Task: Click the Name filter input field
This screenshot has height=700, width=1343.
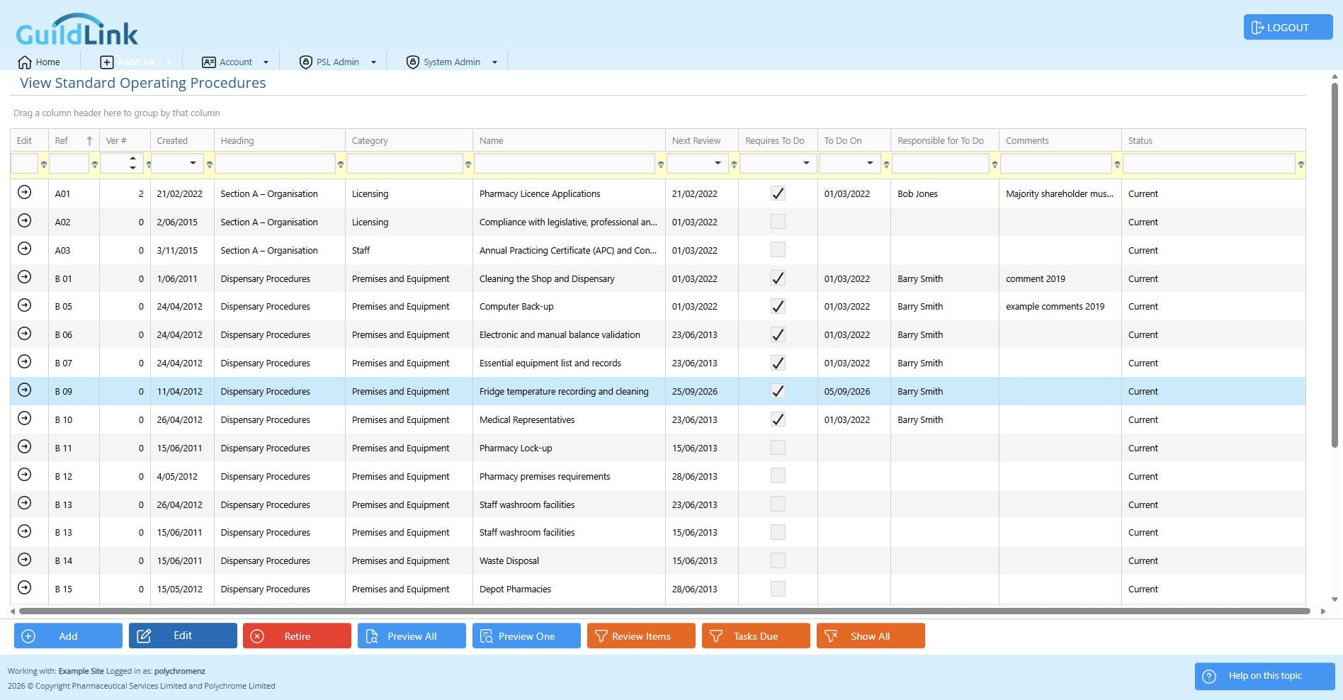Action: tap(565, 163)
